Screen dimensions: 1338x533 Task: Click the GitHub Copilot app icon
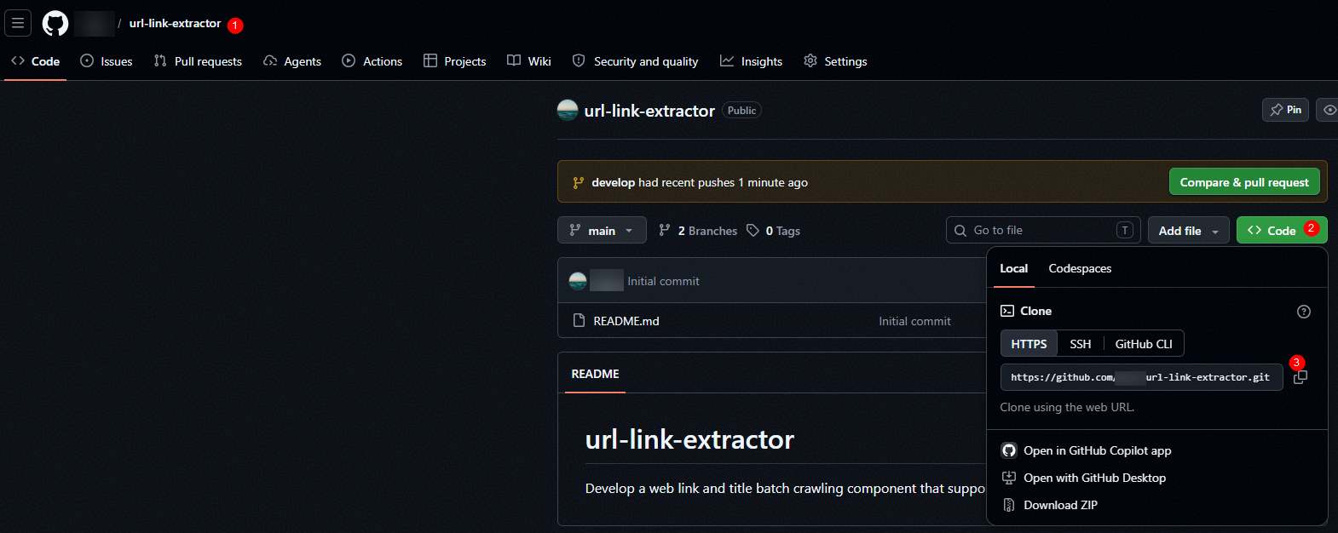[1009, 450]
